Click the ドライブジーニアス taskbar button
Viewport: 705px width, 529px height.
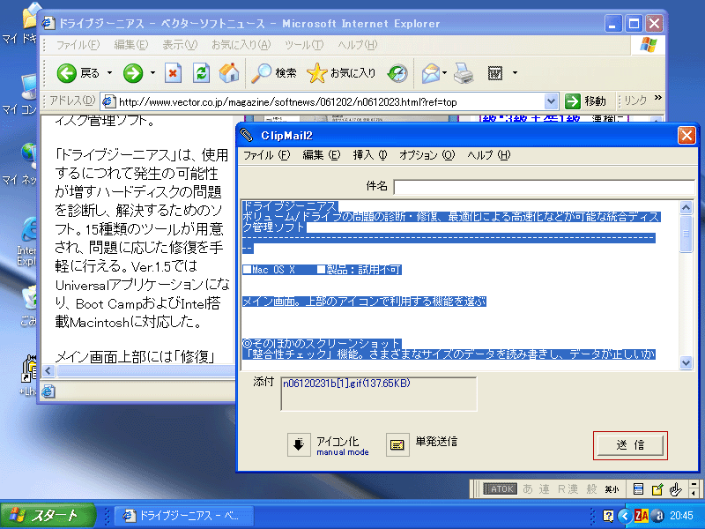click(x=183, y=516)
